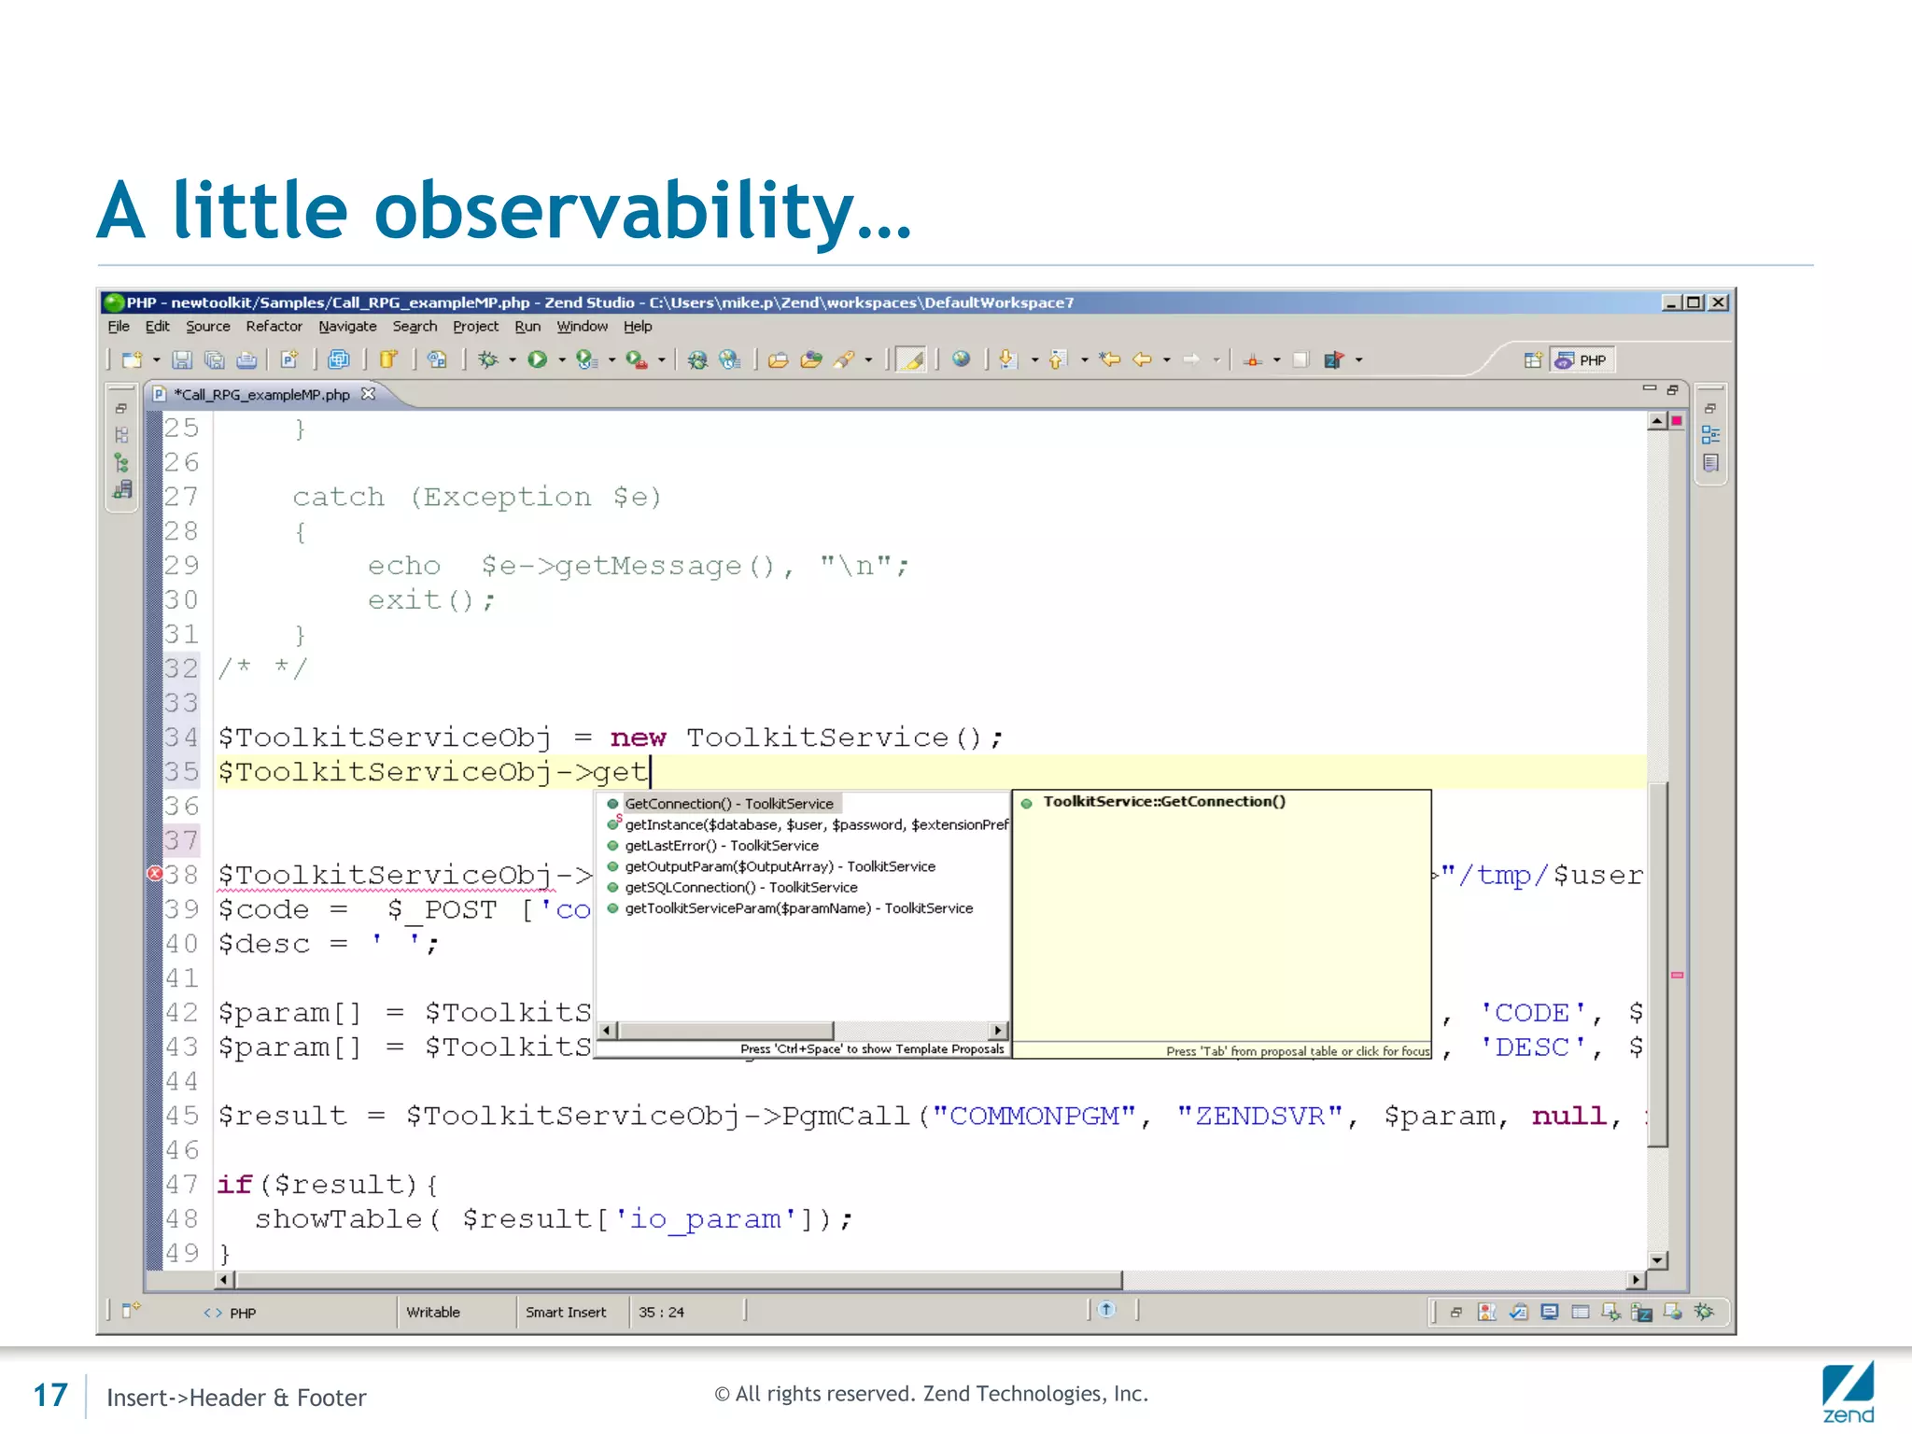Click the Profile URL globe icon
The height and width of the screenshot is (1434, 1912).
729,359
